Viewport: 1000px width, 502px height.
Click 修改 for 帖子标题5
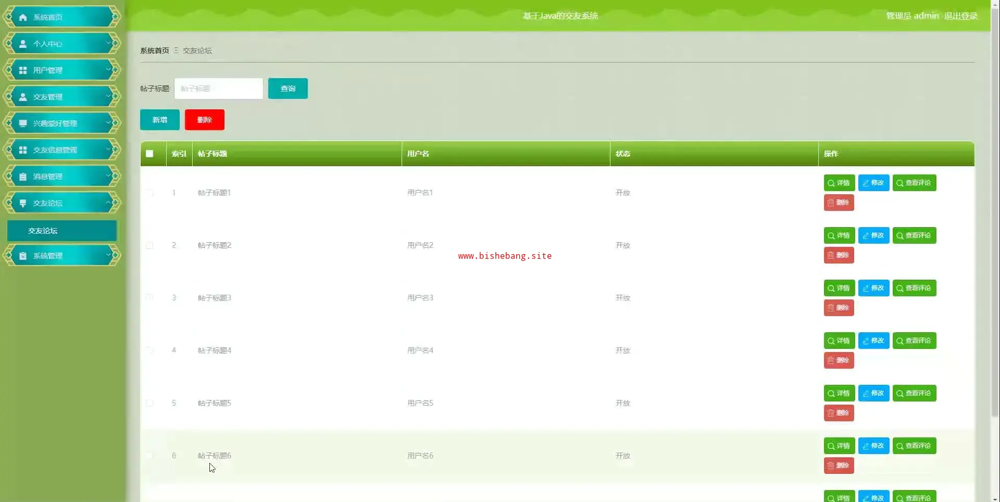point(874,393)
